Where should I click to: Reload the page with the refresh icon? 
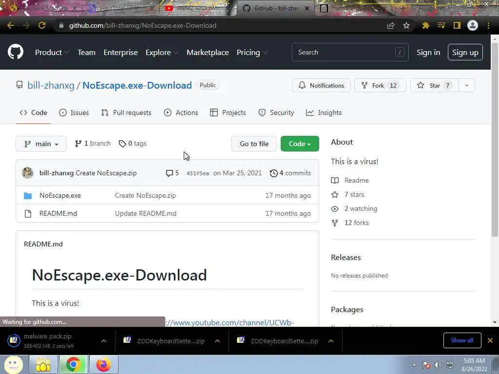(x=42, y=25)
